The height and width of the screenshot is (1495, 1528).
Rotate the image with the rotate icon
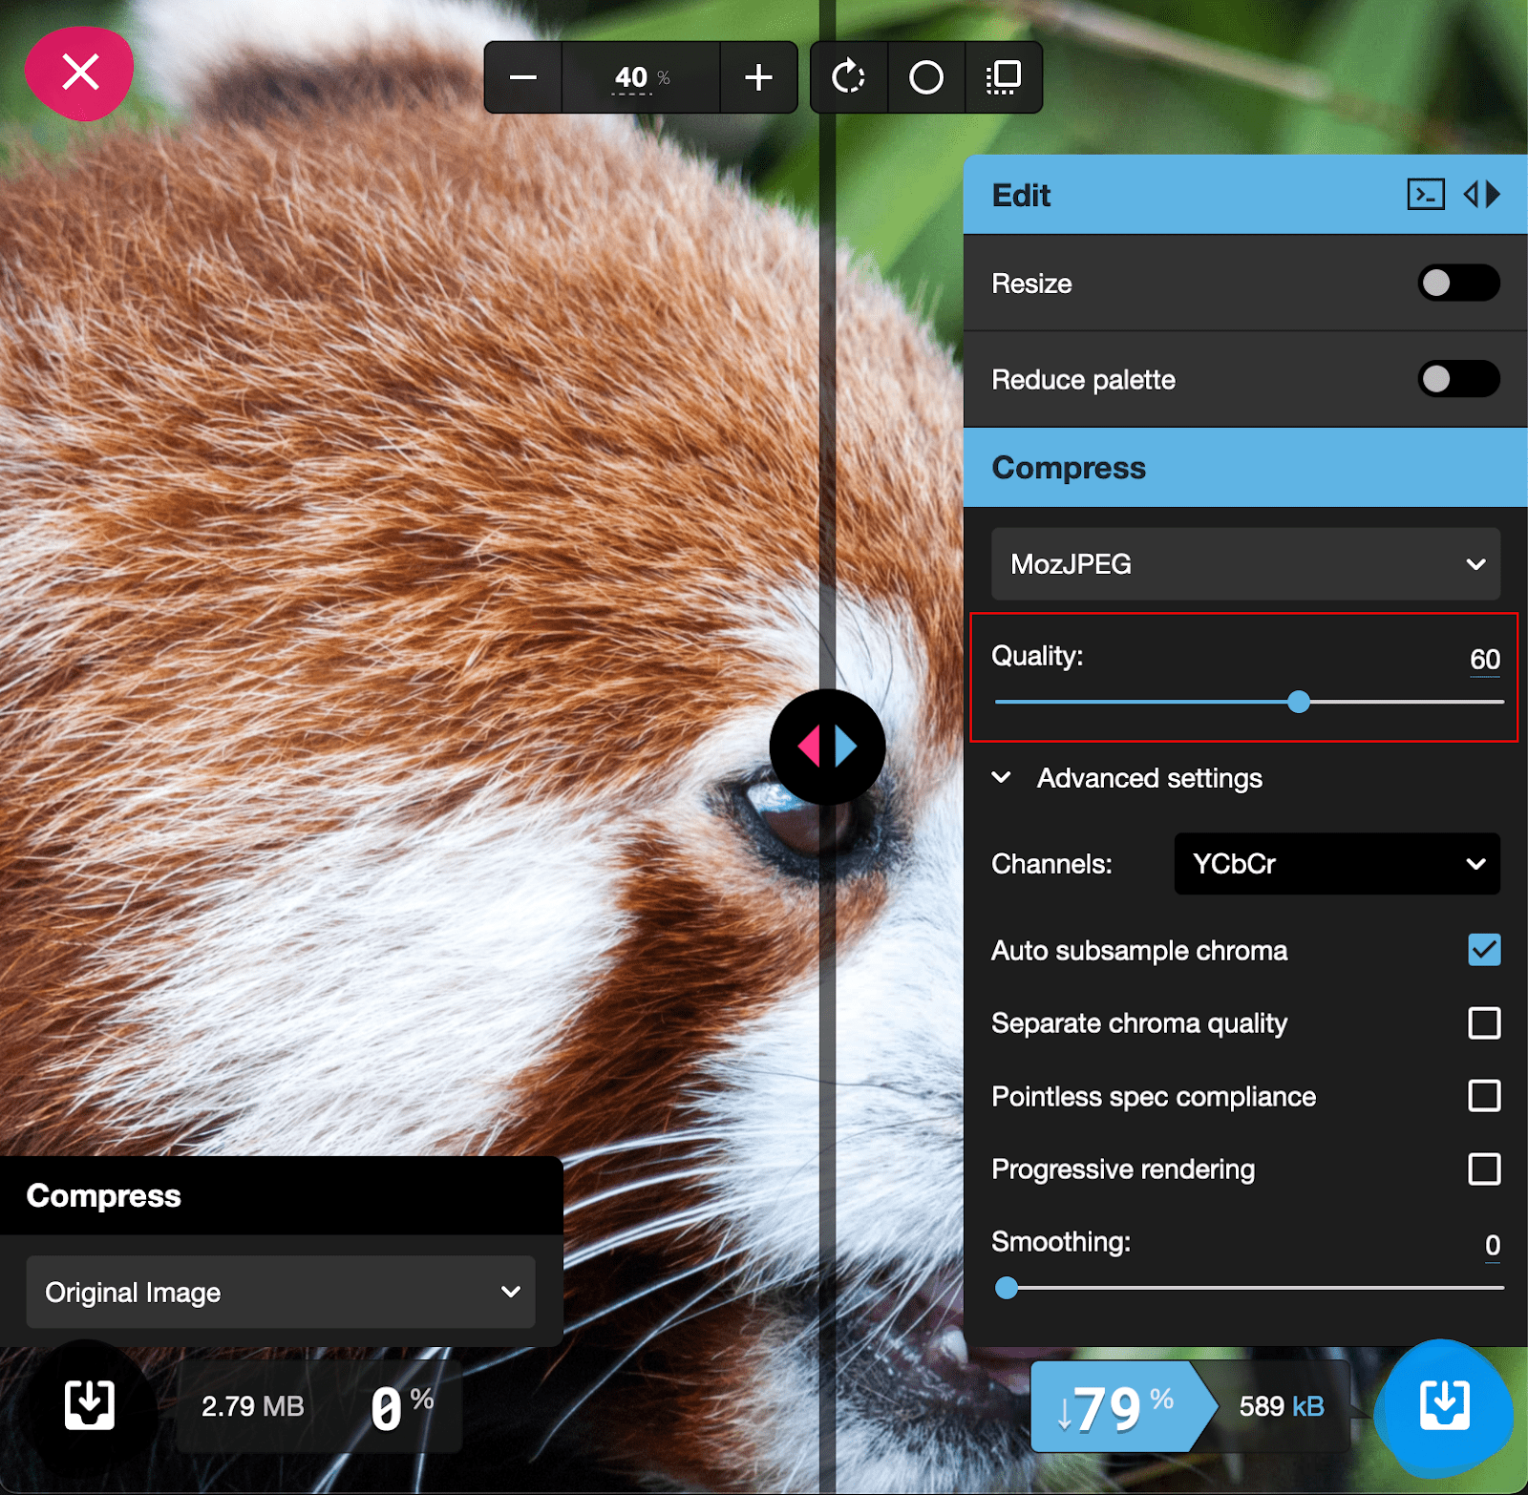pyautogui.click(x=848, y=77)
